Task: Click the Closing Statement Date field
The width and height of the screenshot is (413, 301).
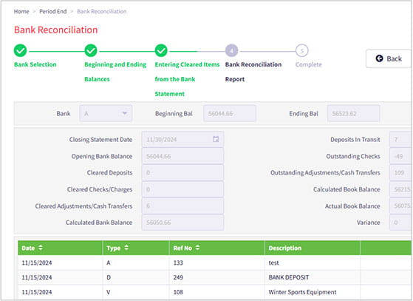Action: pos(182,139)
